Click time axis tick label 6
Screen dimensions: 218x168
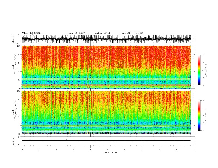pyautogui.click(x=125, y=150)
